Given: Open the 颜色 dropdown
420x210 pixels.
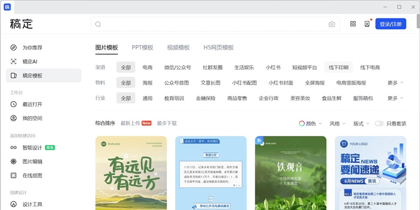Looking at the screenshot, I should point(311,123).
